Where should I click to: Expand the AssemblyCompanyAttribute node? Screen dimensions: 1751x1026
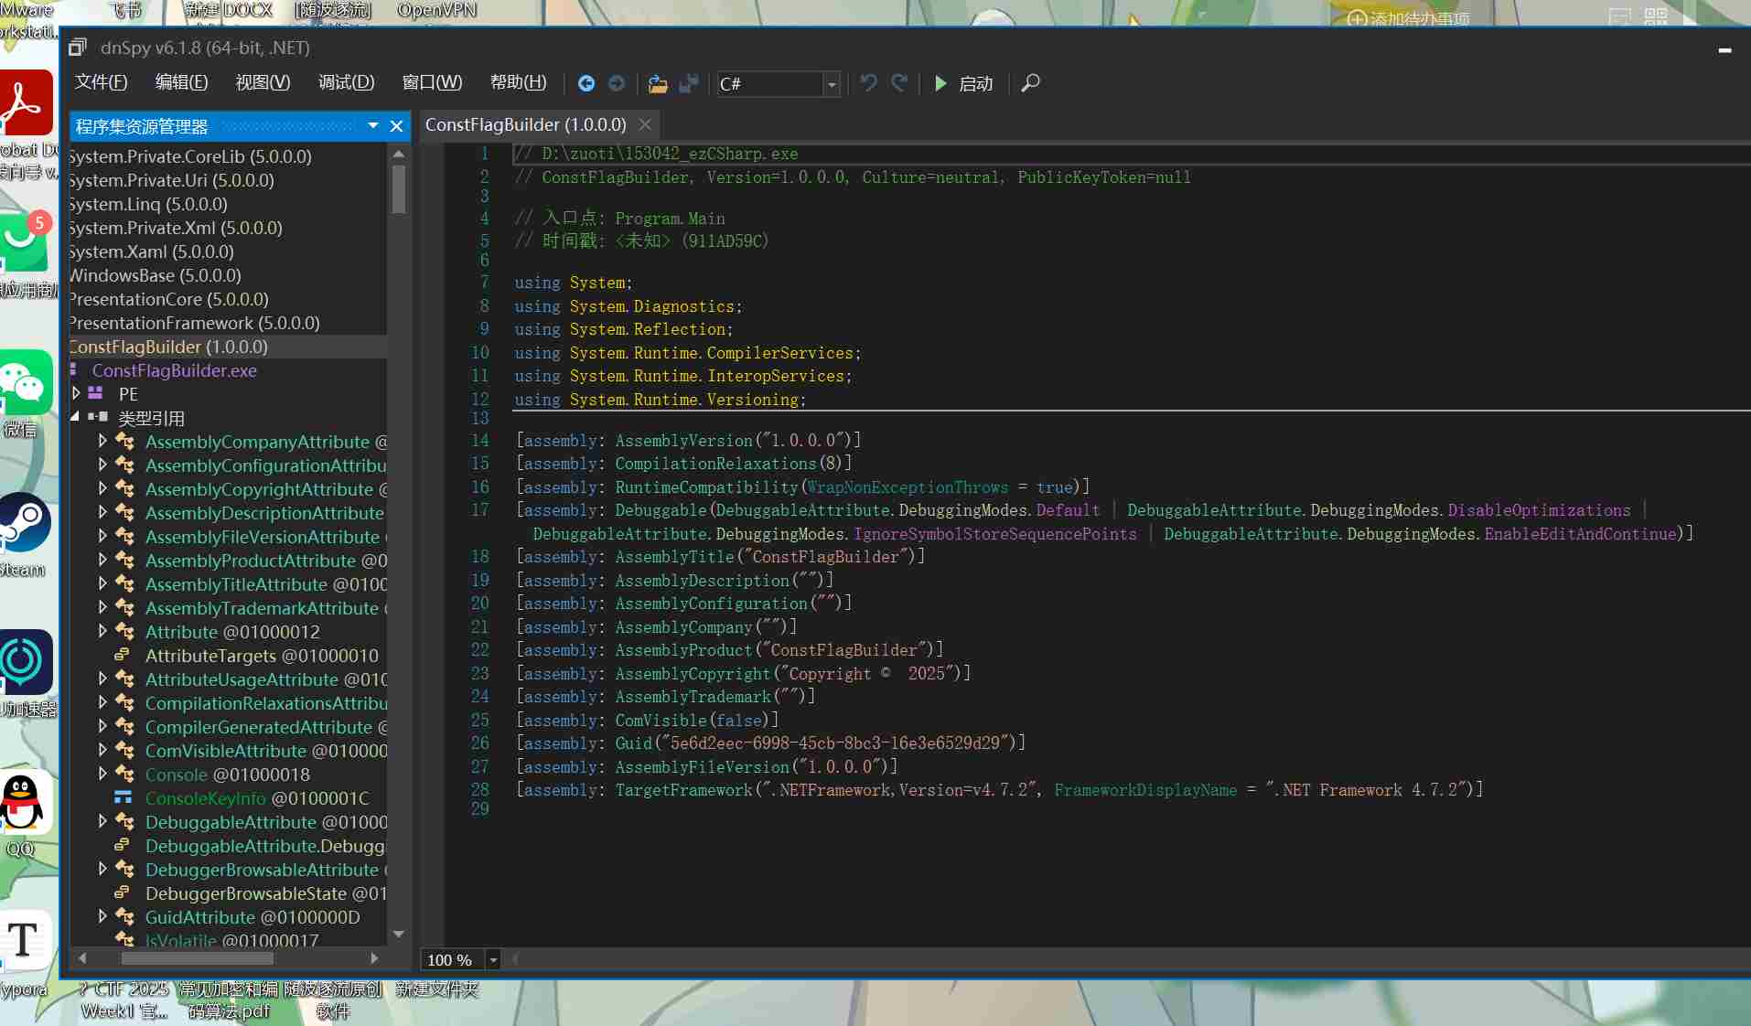point(102,441)
